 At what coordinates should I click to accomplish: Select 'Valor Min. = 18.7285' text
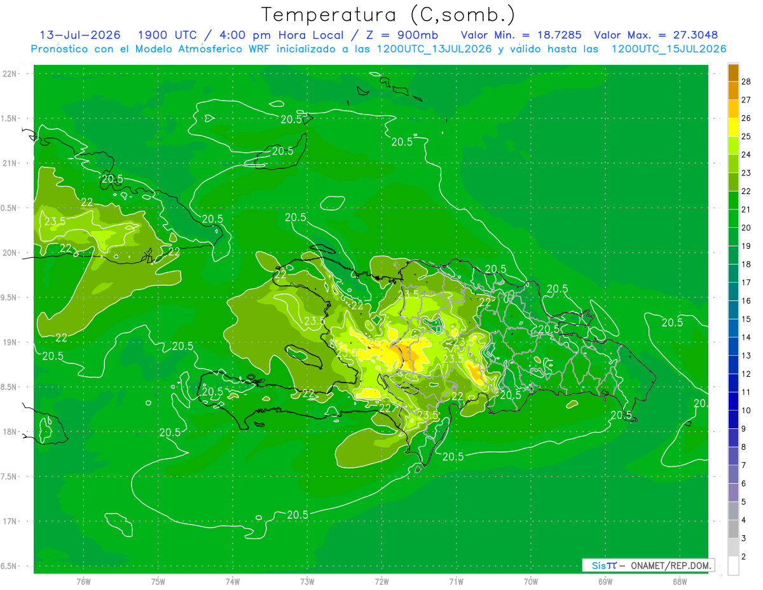(521, 35)
